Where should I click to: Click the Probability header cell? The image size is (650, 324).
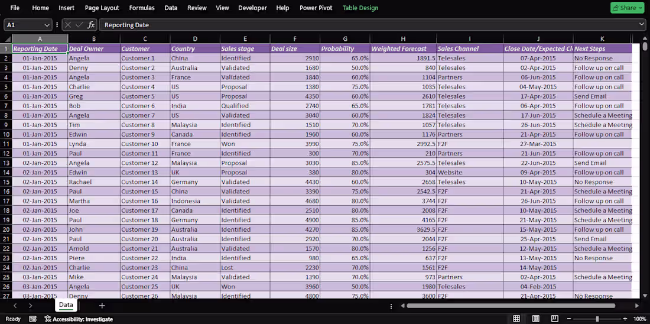(x=345, y=49)
